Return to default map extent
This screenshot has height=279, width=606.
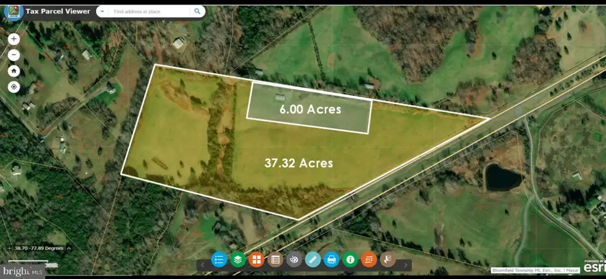[14, 71]
